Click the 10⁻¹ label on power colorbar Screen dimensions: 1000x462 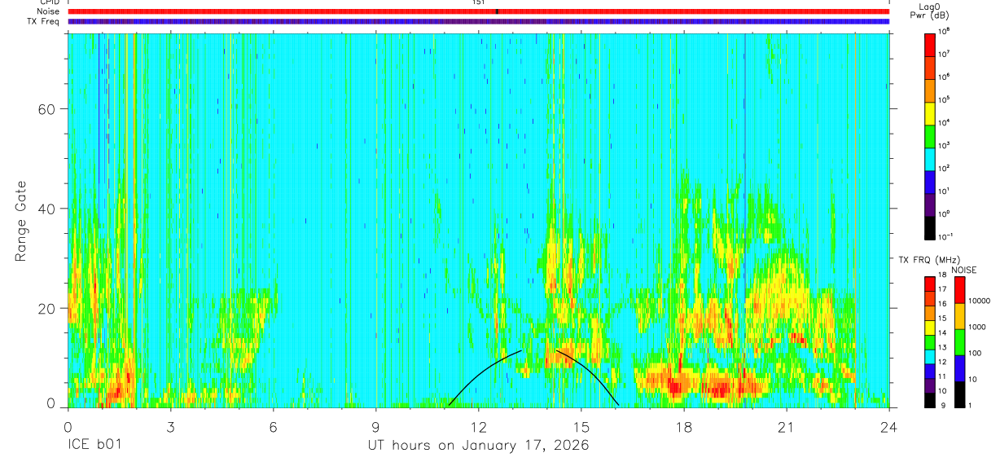(x=947, y=236)
